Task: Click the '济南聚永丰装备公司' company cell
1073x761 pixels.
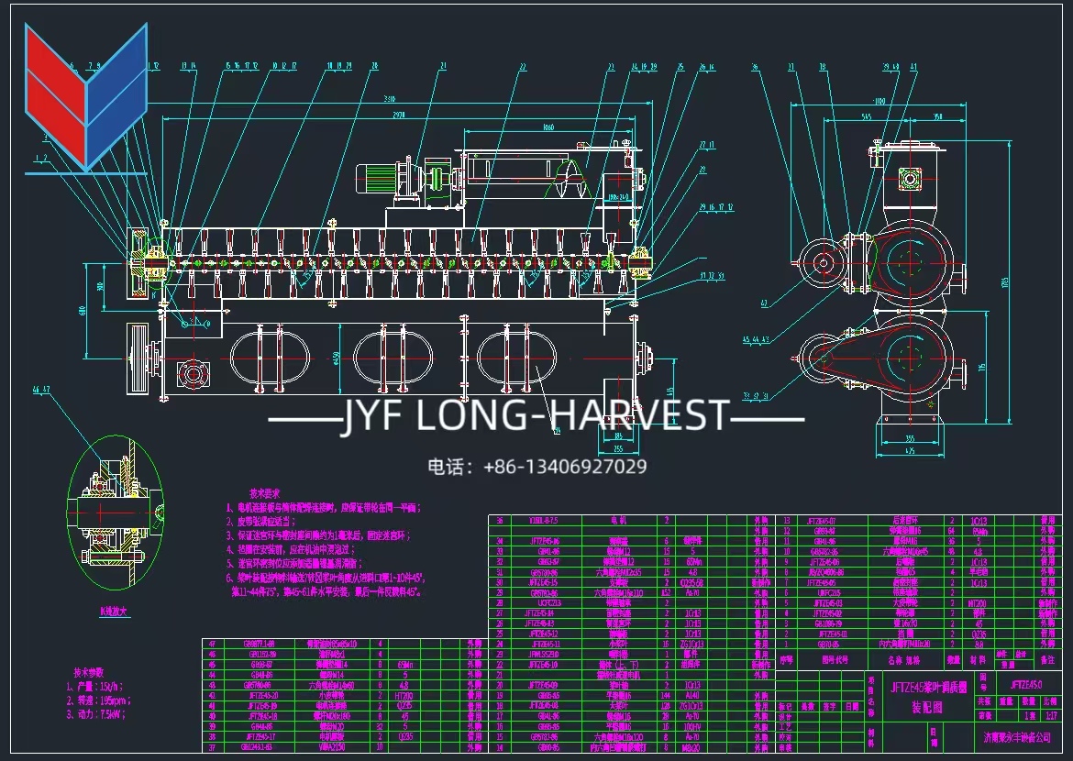Action: (1016, 737)
